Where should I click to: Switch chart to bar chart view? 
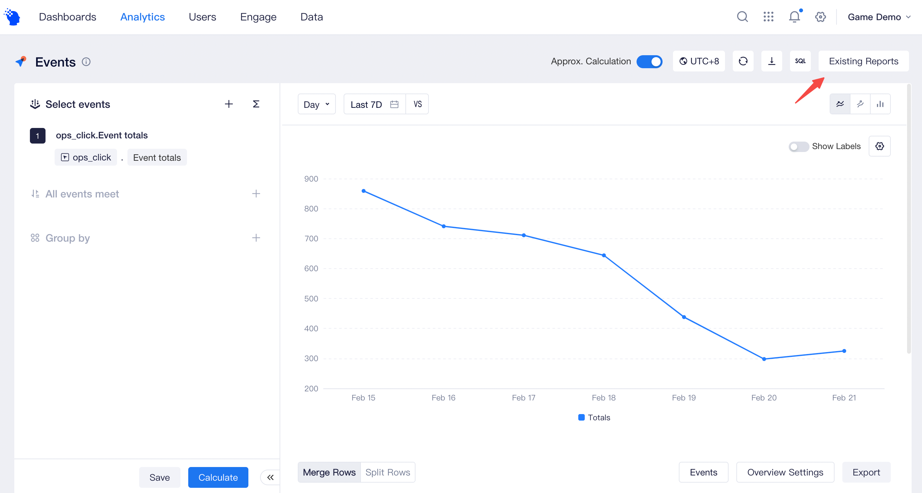[880, 104]
